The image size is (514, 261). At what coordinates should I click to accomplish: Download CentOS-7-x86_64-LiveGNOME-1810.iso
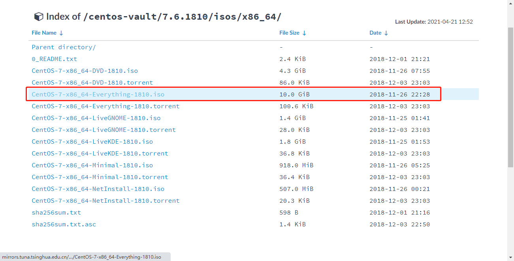[96, 118]
